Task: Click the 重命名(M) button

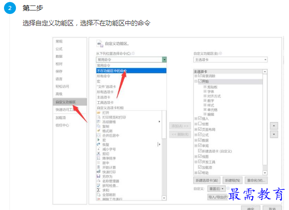Action: (x=256, y=181)
